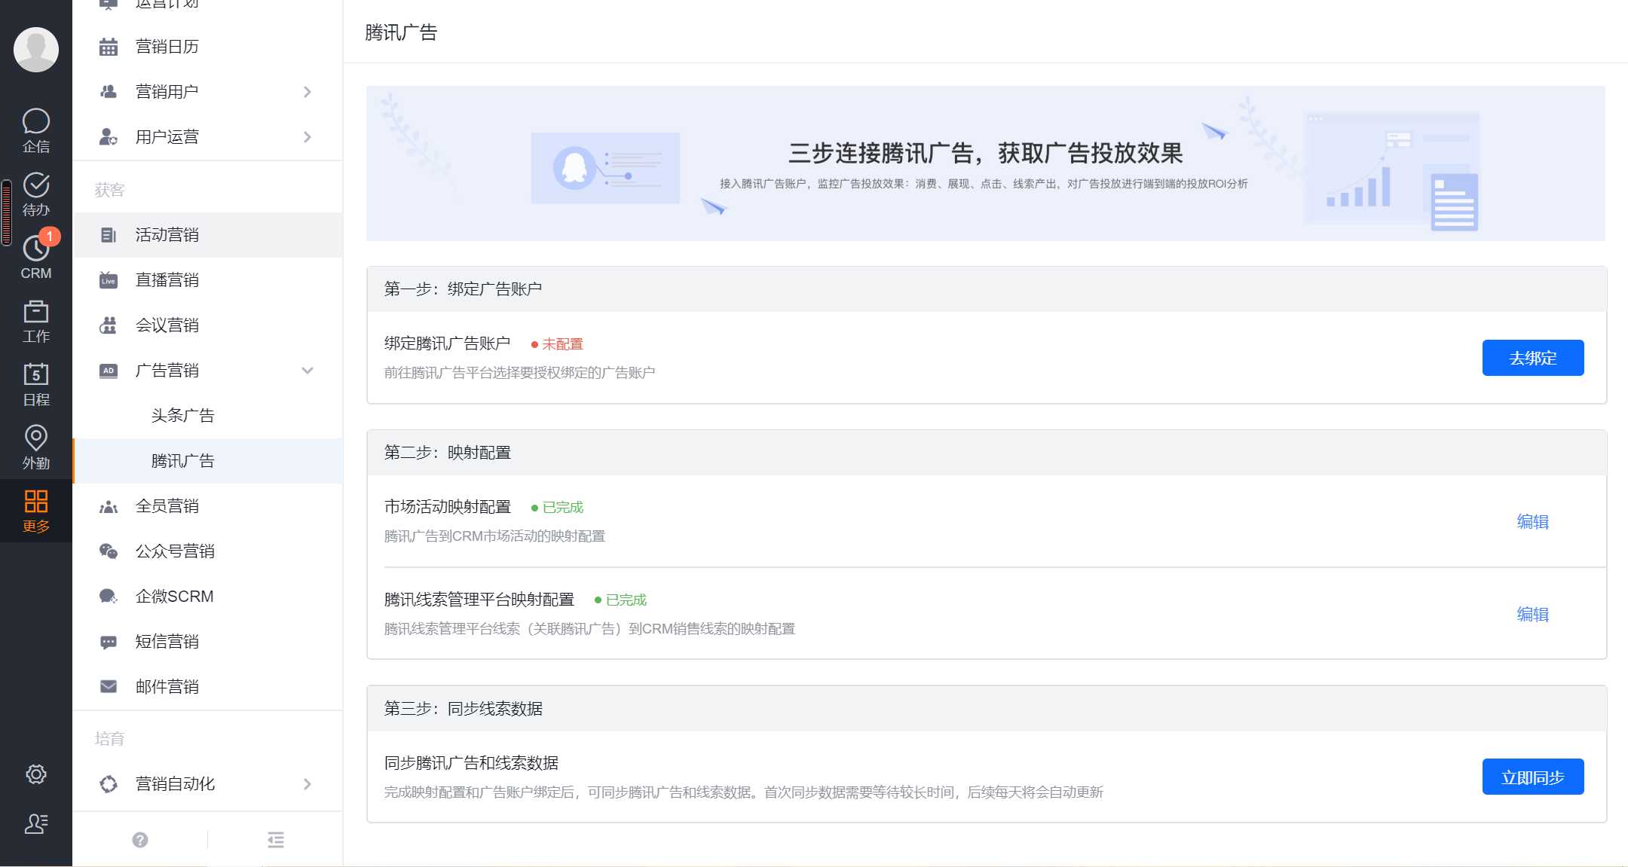Screen dimensions: 1628x867
Task: Click the 直播营销 Live icon
Action: click(x=109, y=280)
